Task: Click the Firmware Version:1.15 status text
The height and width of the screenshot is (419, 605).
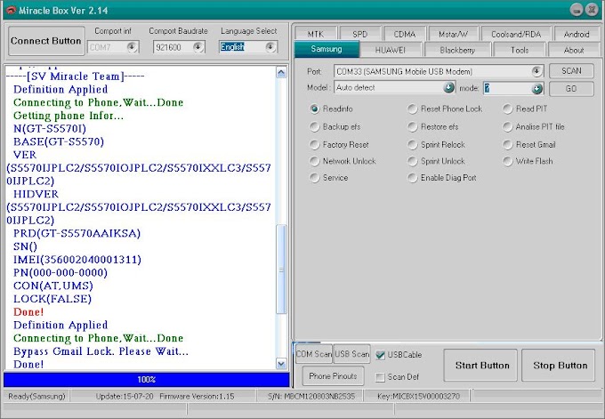Action: (x=197, y=396)
